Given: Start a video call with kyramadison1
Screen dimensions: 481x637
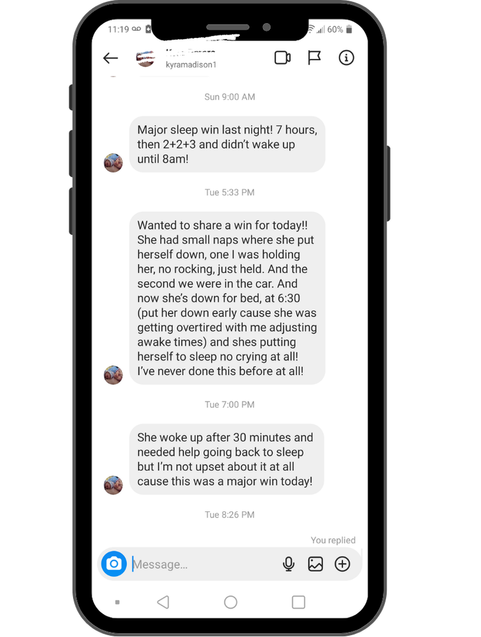Looking at the screenshot, I should 282,58.
